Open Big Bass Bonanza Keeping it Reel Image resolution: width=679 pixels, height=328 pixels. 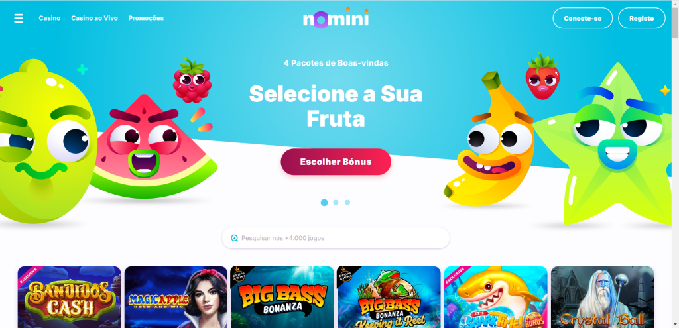tap(389, 297)
